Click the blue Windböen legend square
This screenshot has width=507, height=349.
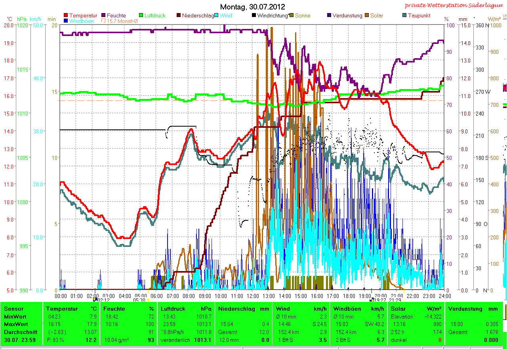click(66, 21)
